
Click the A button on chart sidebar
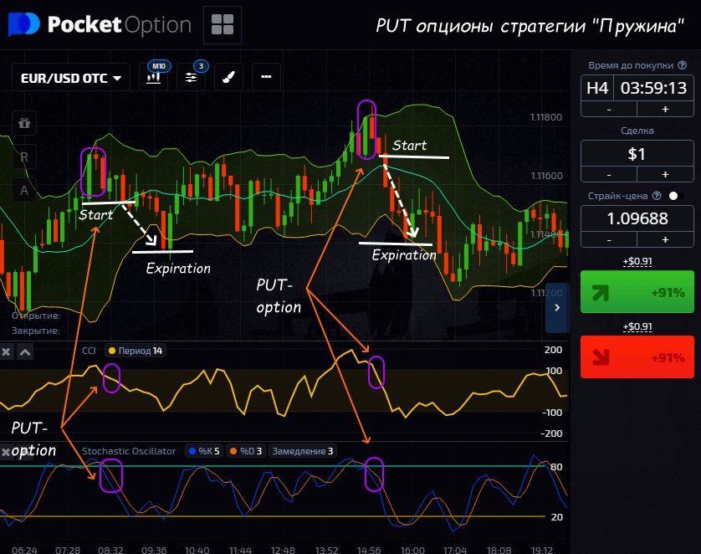click(x=24, y=190)
